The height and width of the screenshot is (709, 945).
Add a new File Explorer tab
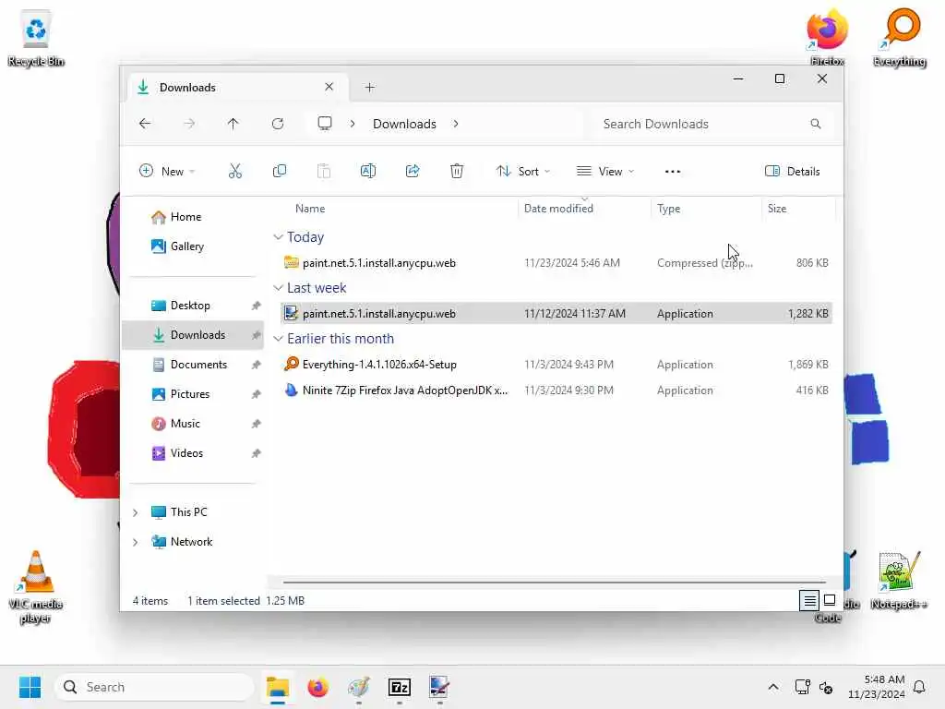370,88
